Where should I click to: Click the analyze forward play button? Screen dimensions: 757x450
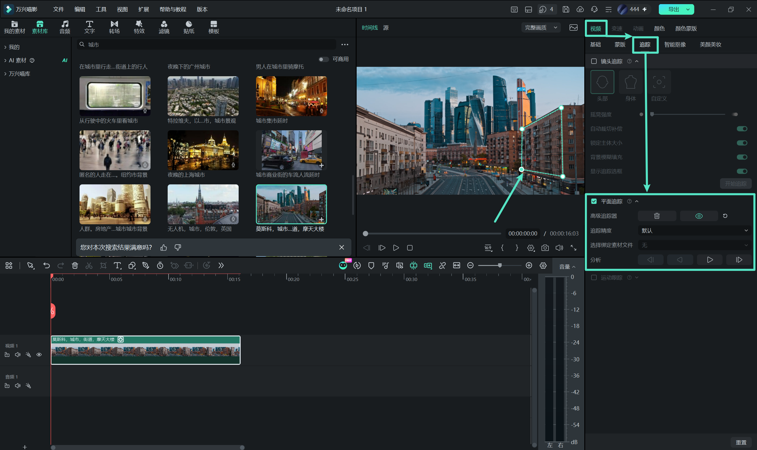pos(710,260)
